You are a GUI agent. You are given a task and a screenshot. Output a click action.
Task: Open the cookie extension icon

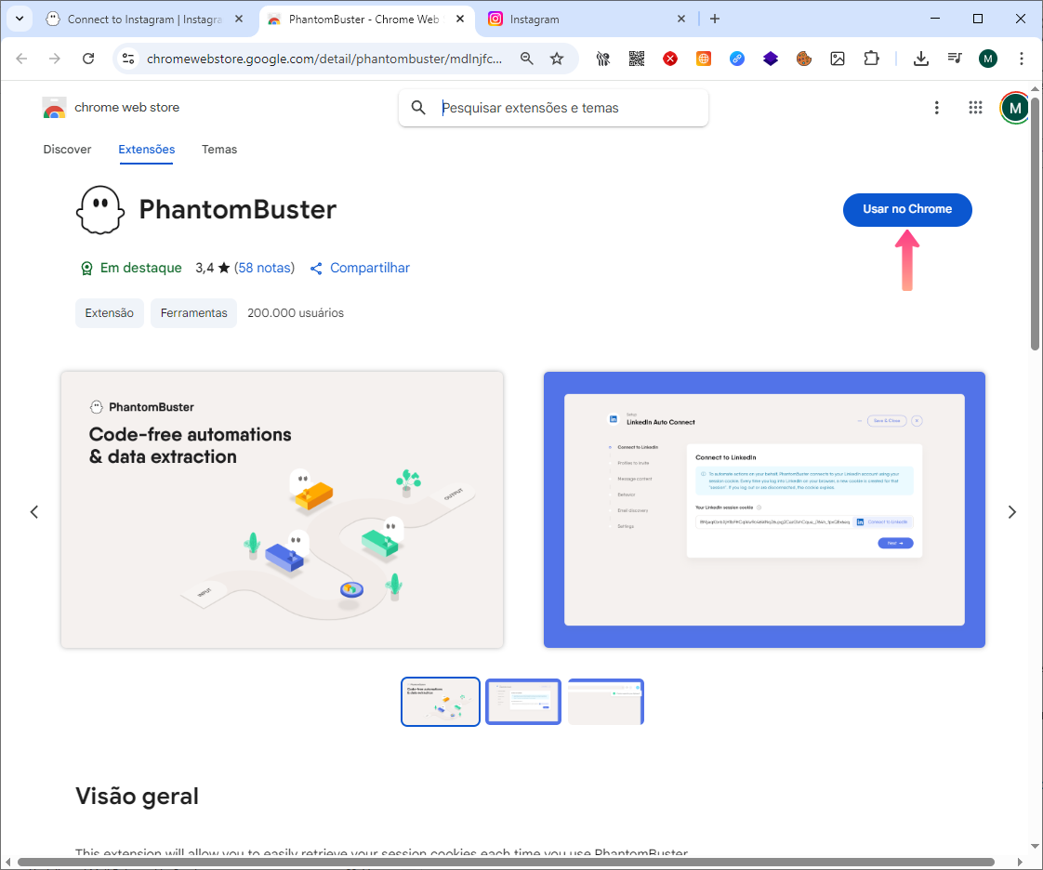(x=803, y=59)
